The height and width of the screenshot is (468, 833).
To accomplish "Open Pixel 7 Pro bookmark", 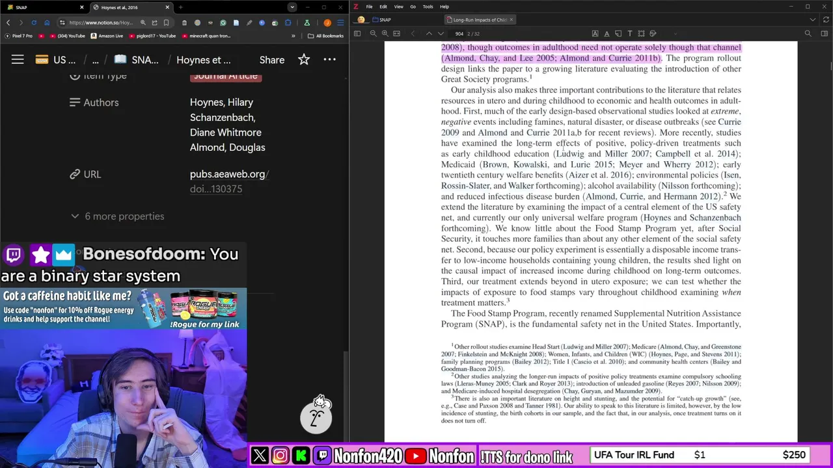I will (18, 36).
